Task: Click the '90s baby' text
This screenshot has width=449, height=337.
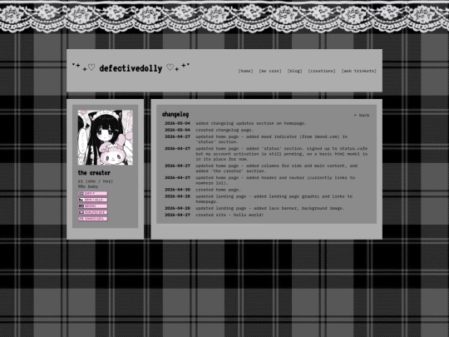Action: (88, 186)
